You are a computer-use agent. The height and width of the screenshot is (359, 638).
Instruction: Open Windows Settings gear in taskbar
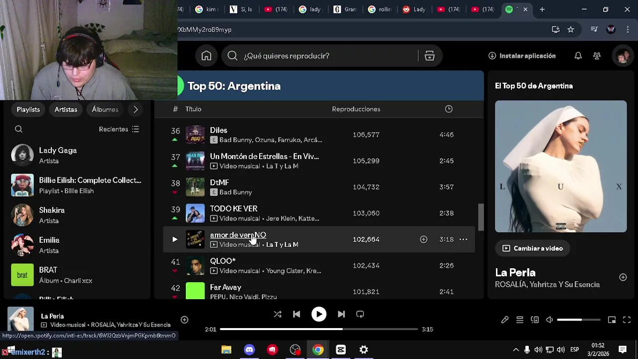pyautogui.click(x=364, y=350)
